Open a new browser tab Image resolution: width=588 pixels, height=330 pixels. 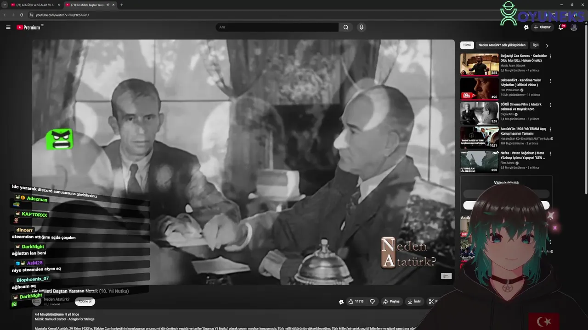coord(121,5)
